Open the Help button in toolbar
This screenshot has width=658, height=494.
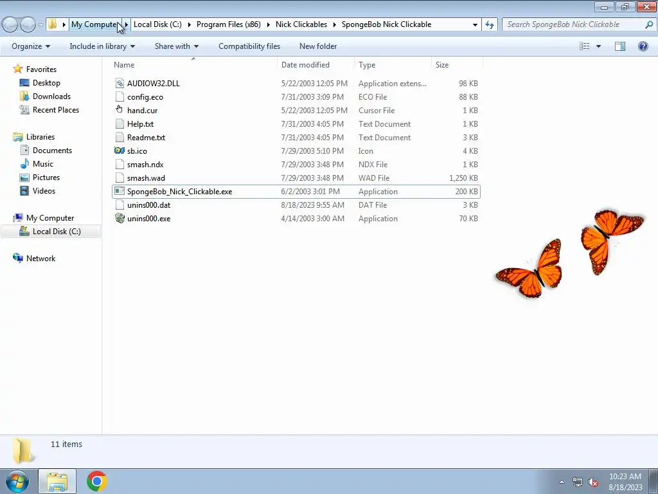pyautogui.click(x=643, y=46)
